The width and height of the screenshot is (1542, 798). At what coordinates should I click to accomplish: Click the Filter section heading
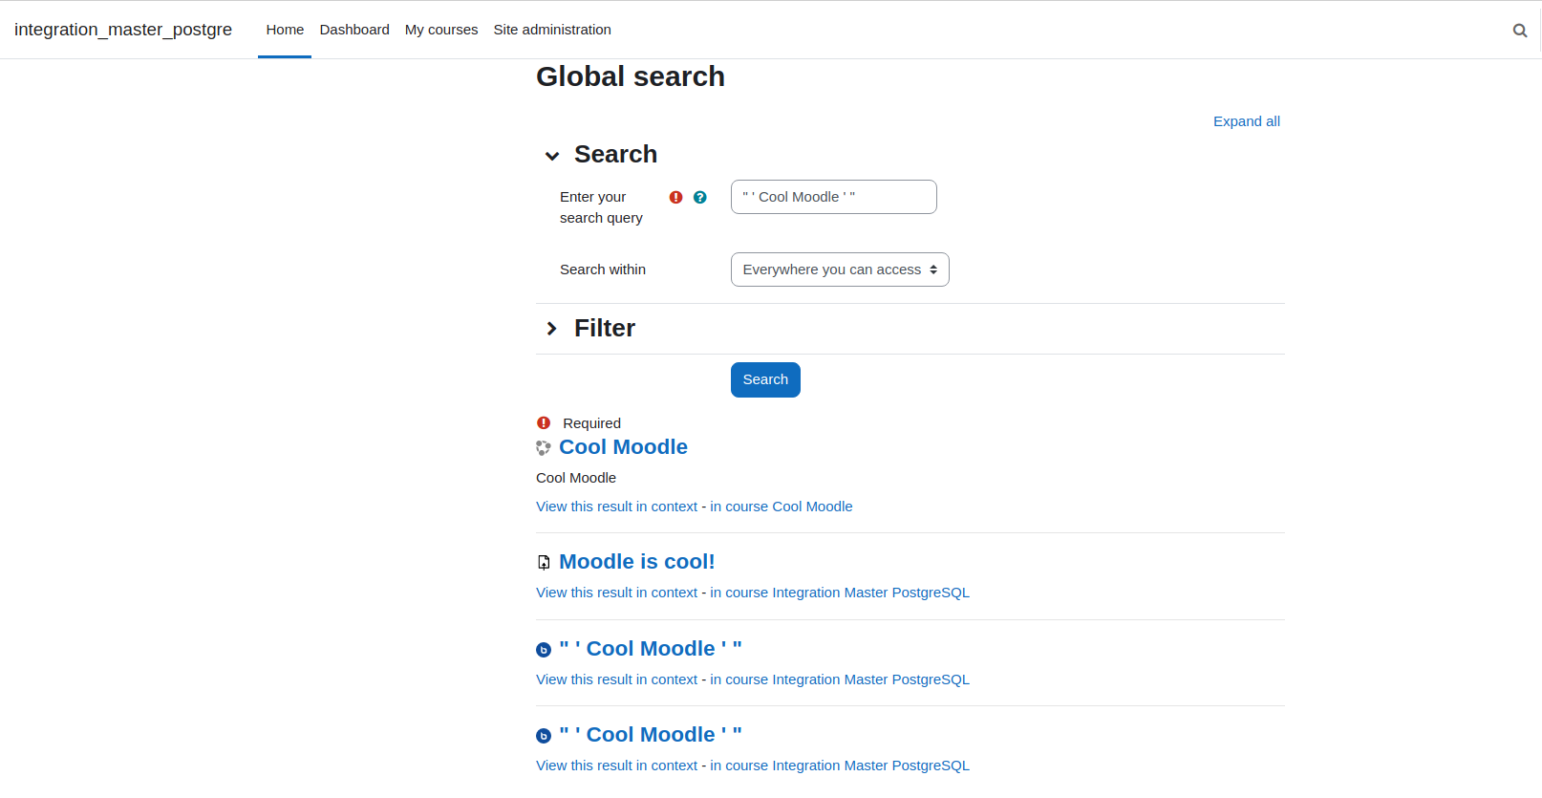(605, 329)
